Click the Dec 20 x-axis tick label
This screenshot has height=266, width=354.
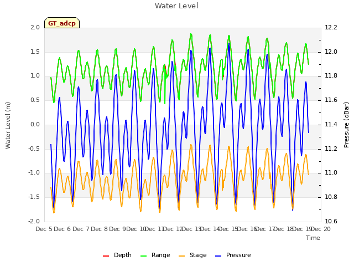pos(321,229)
